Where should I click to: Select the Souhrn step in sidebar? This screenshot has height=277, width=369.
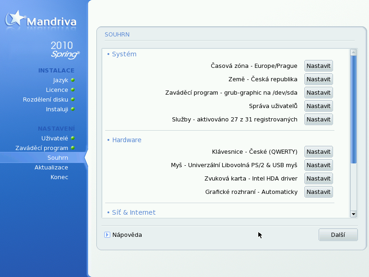coord(58,158)
